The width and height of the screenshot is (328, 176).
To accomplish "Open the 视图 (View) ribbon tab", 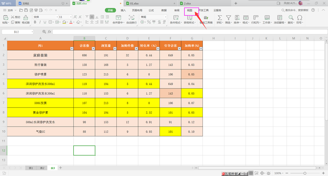I will pos(189,10).
